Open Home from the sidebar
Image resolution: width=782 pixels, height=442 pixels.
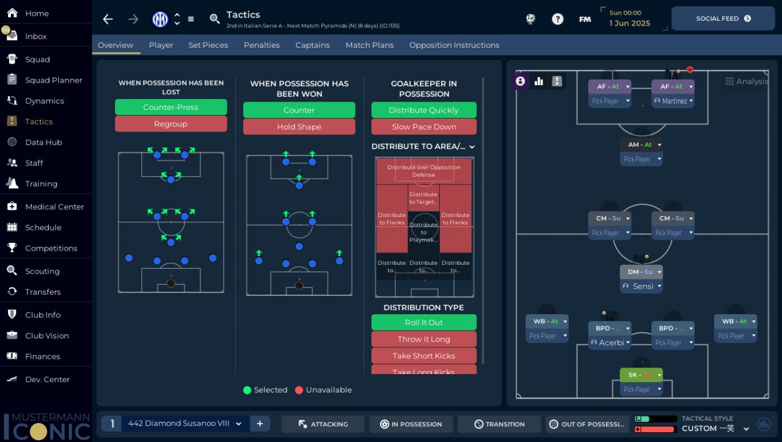[x=46, y=13]
